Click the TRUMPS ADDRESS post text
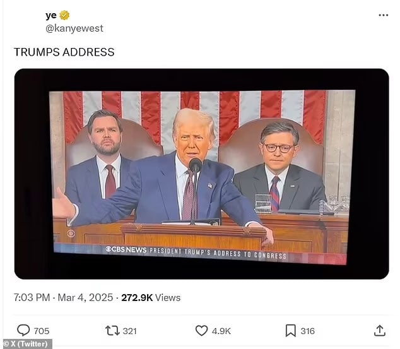 64,52
